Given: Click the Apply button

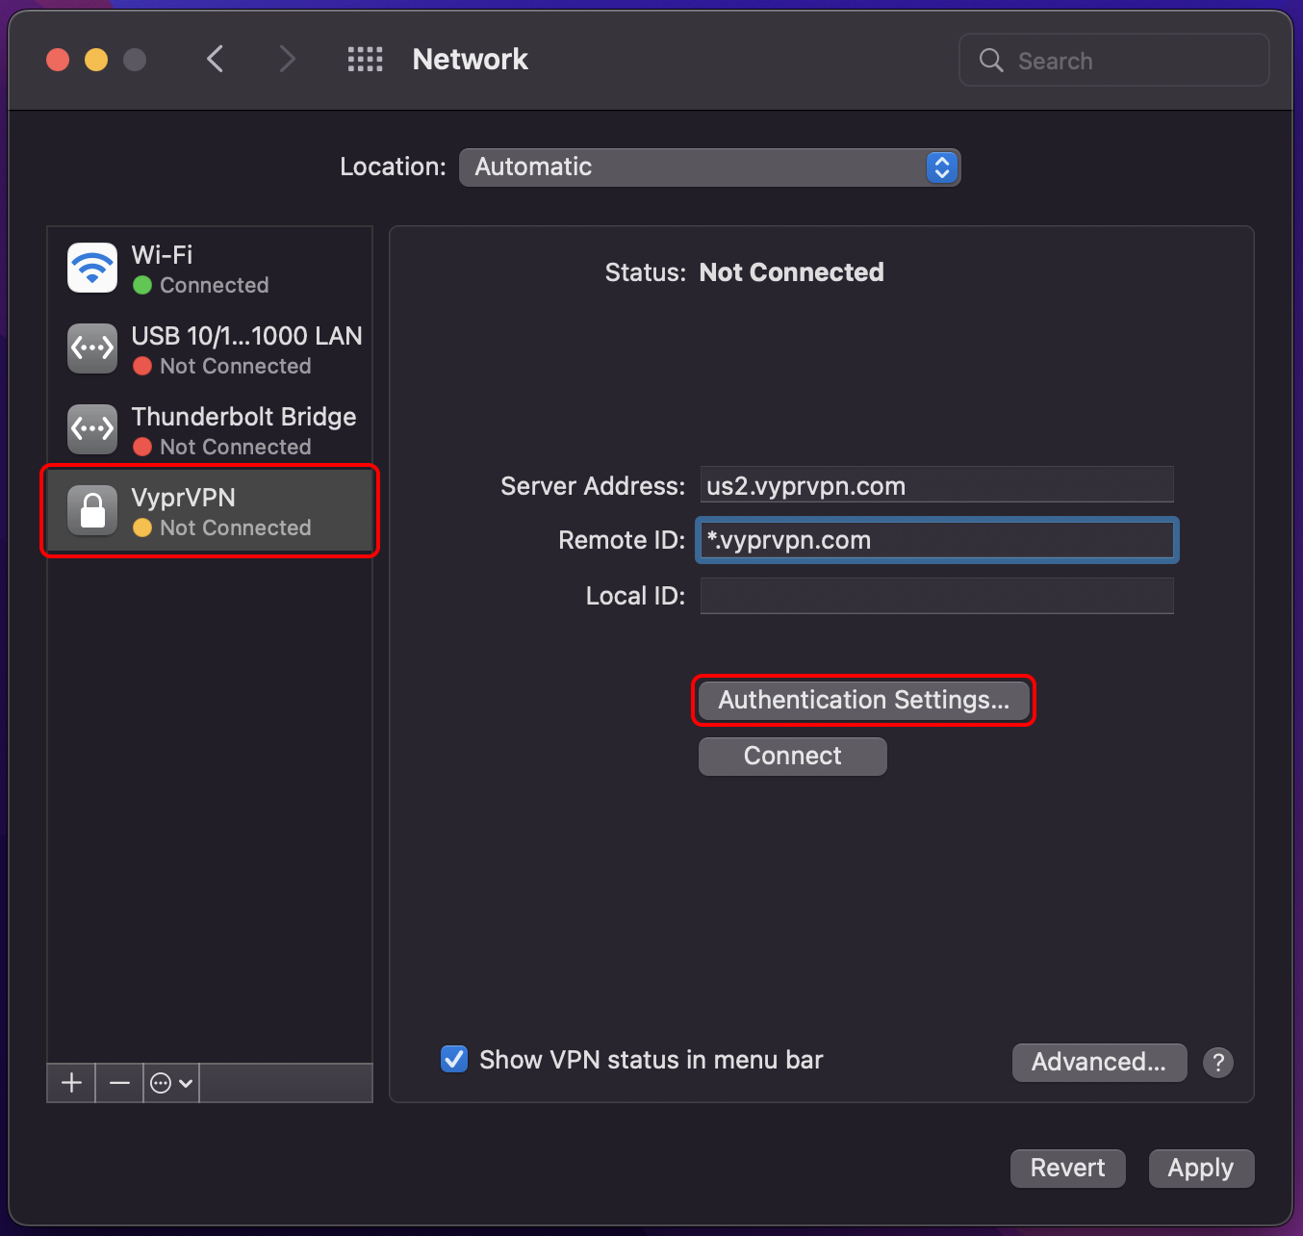Looking at the screenshot, I should tap(1200, 1168).
